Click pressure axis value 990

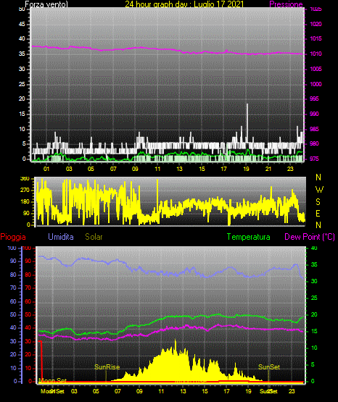pos(314,114)
